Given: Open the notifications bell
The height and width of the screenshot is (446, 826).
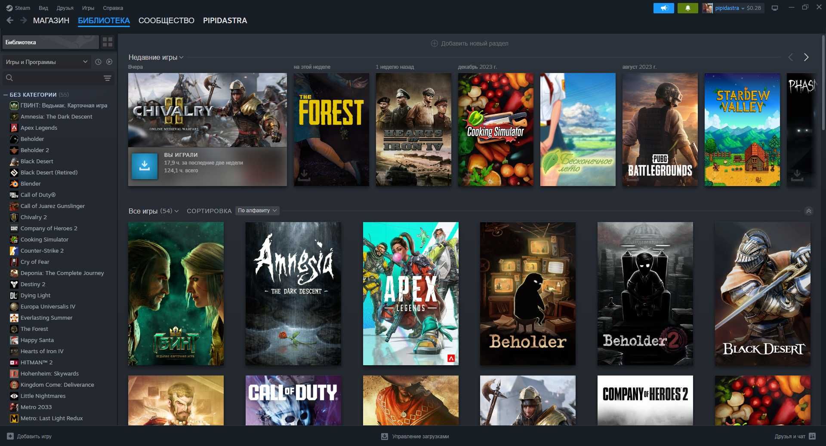Looking at the screenshot, I should 687,8.
